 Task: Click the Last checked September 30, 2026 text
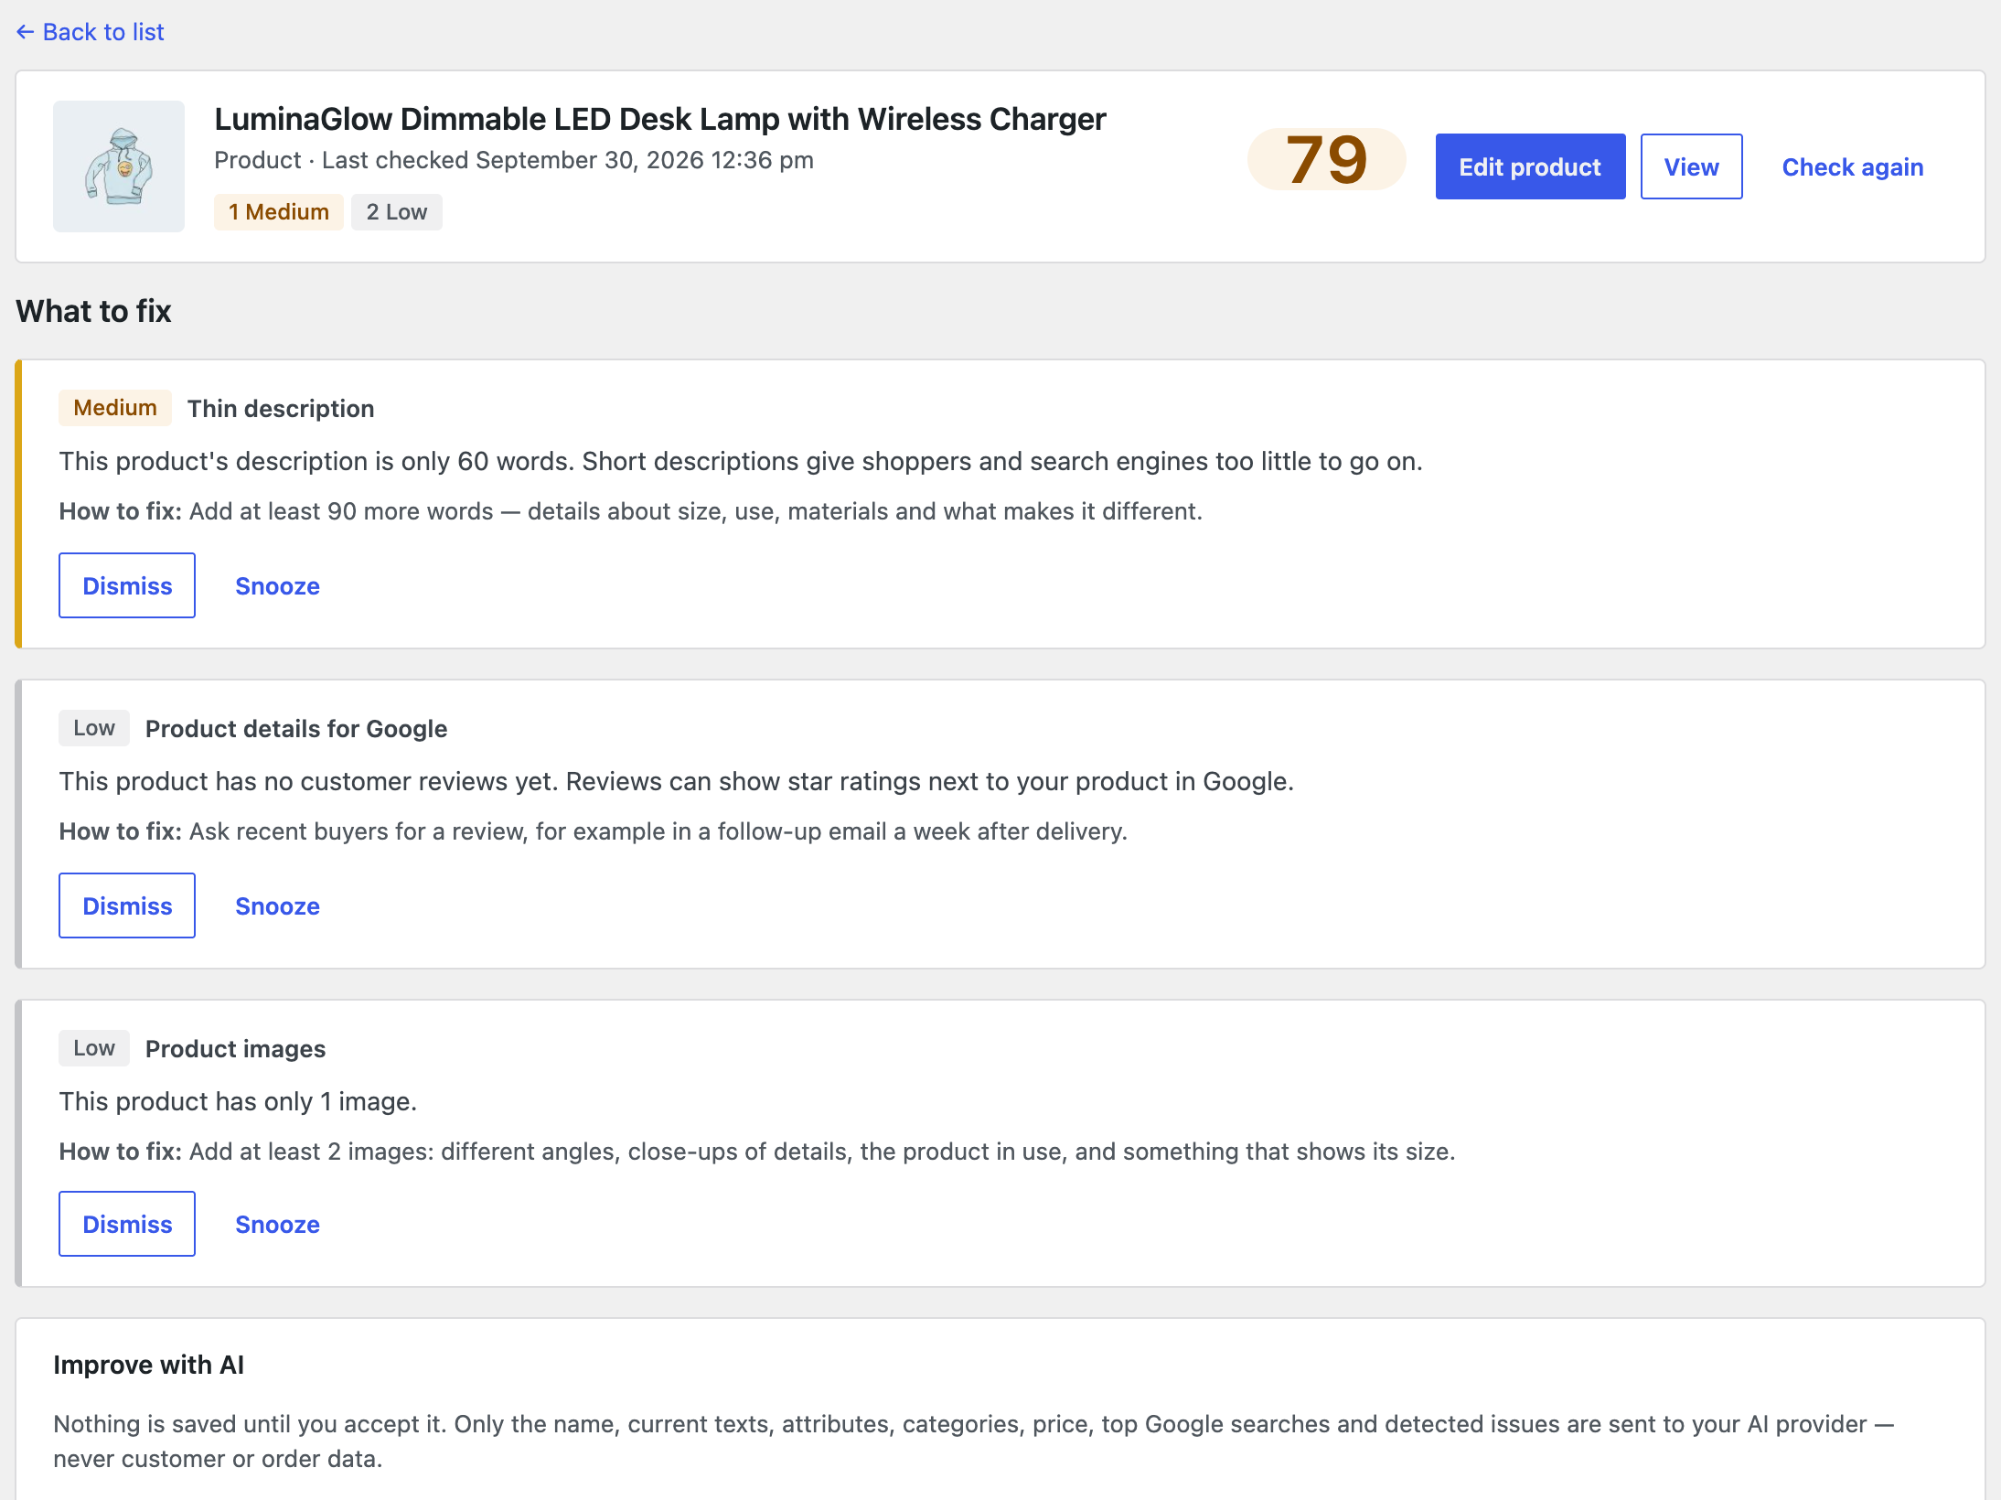point(568,160)
